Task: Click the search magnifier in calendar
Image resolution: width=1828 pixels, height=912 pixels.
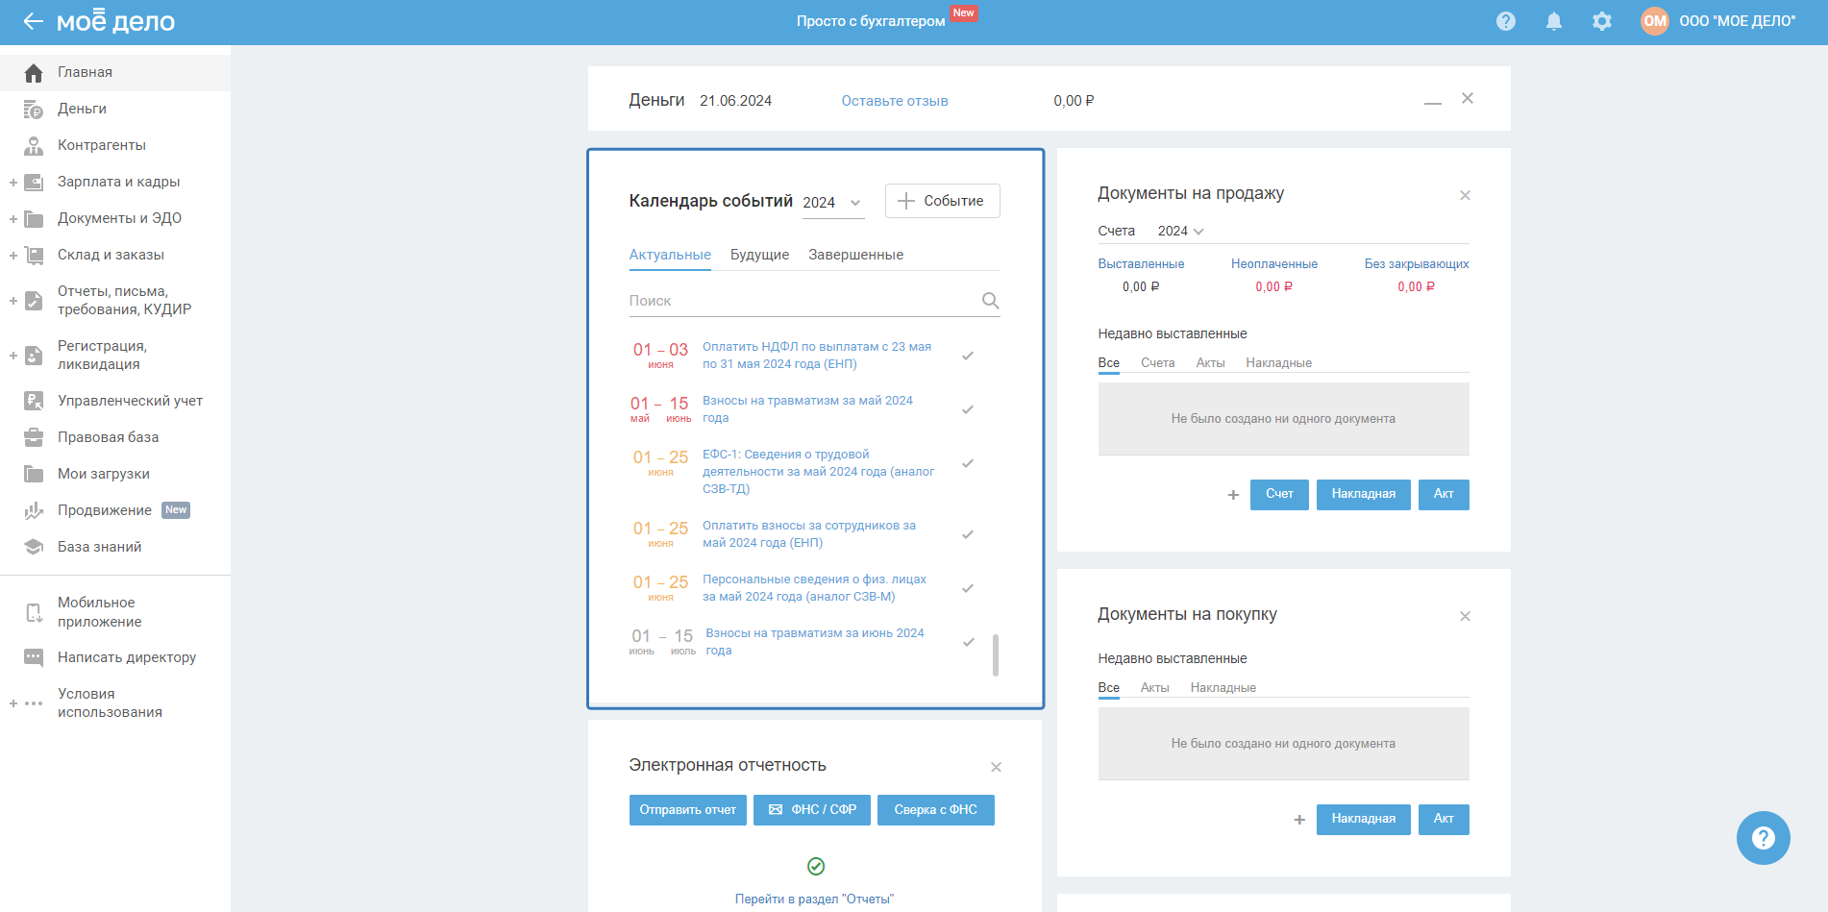Action: [x=990, y=301]
